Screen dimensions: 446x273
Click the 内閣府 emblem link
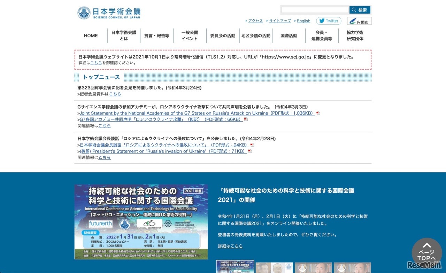pos(359,21)
